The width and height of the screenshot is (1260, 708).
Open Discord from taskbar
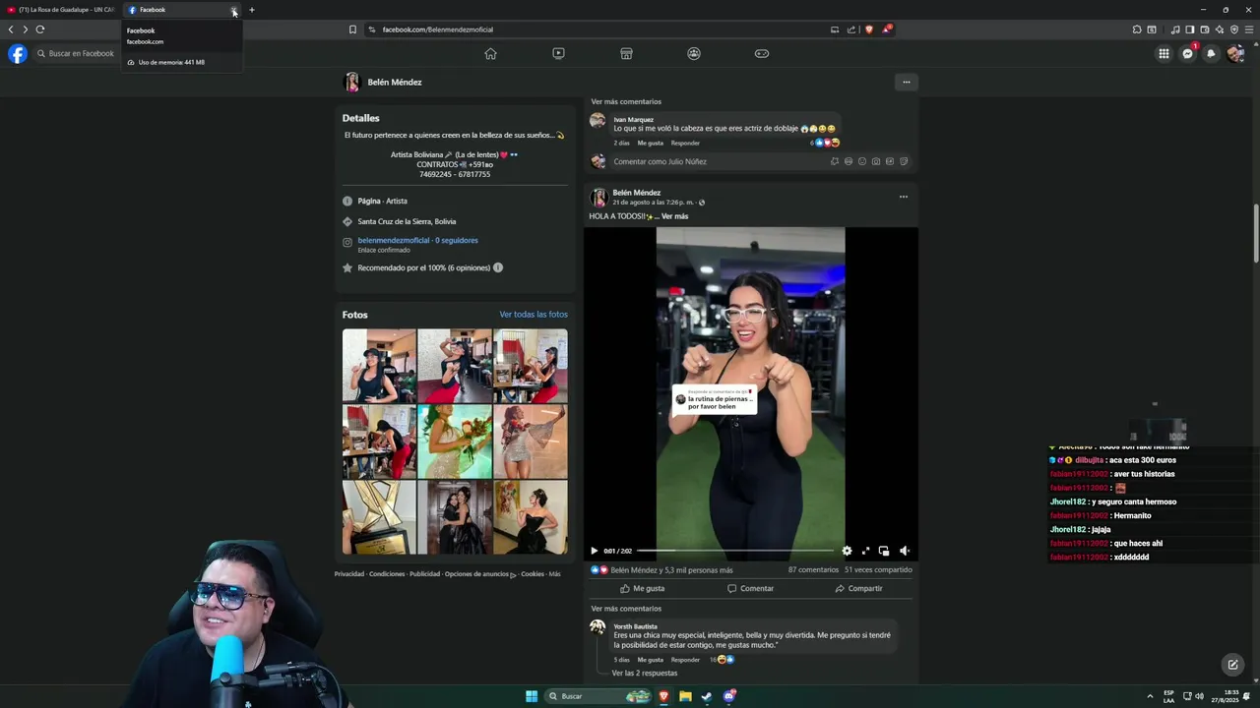point(728,696)
